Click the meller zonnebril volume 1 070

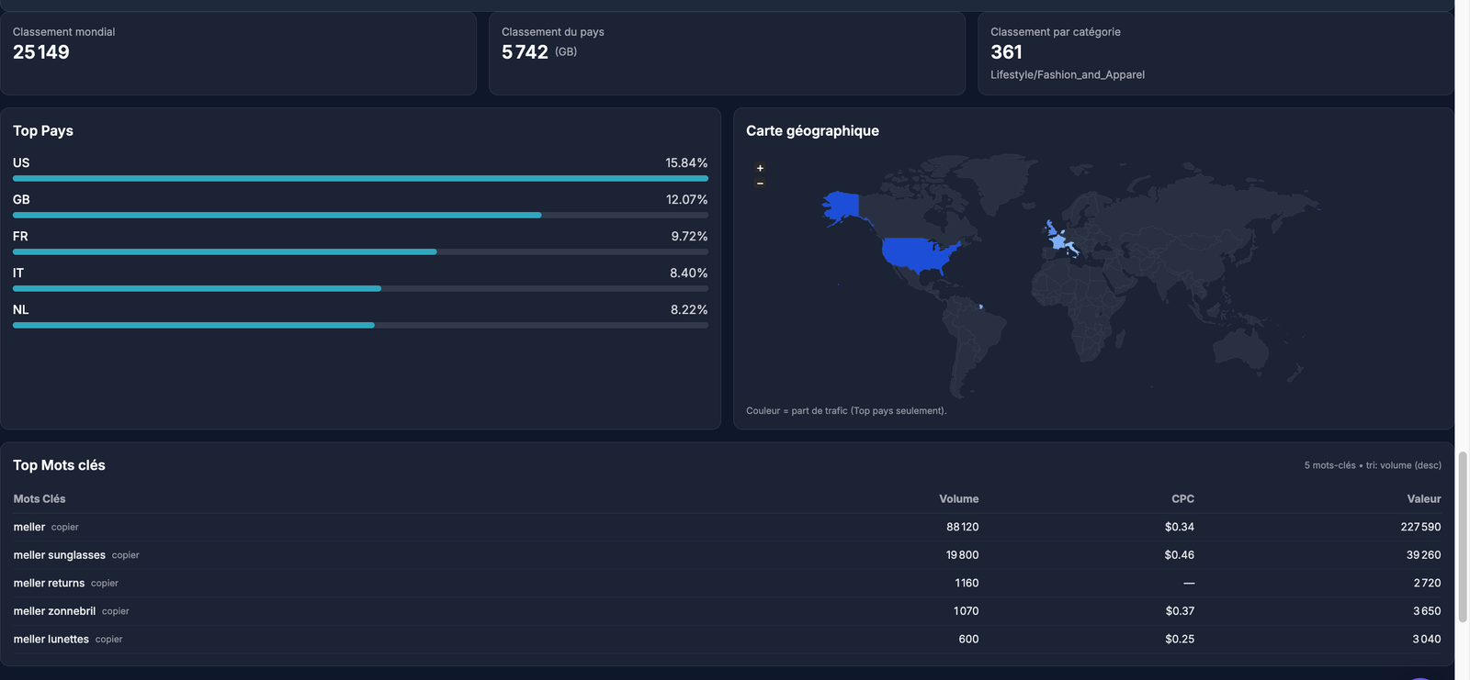pos(966,611)
